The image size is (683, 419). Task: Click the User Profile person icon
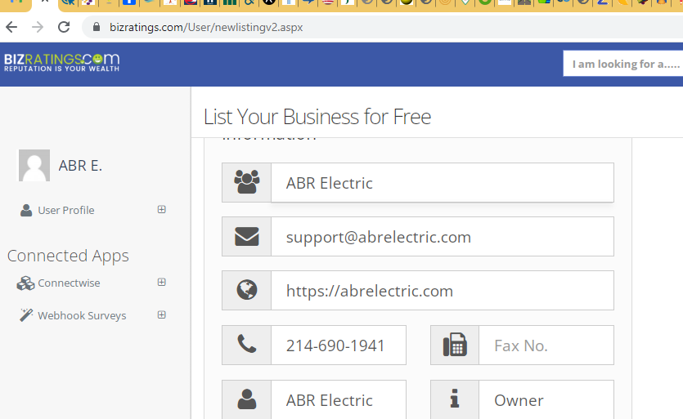tap(26, 210)
